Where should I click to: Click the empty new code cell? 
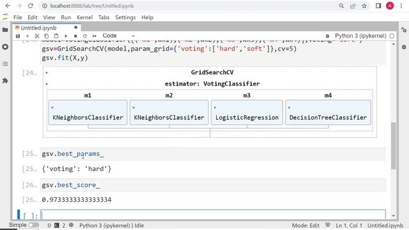213,215
